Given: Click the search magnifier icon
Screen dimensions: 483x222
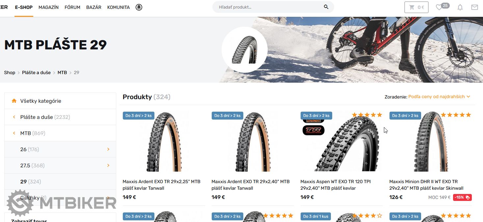Looking at the screenshot, I should point(326,7).
